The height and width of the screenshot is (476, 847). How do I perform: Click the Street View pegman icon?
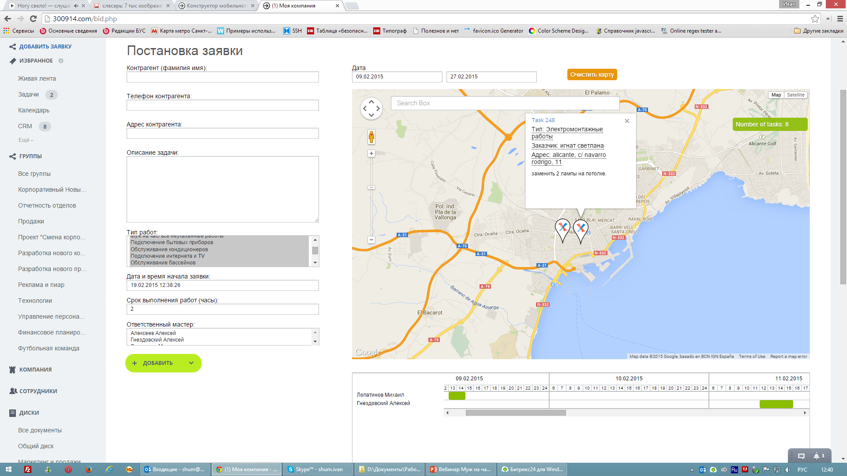[x=371, y=137]
